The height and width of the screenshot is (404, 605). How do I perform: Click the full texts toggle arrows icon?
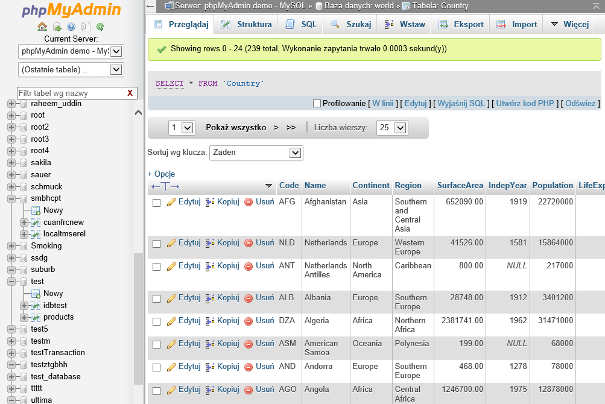coord(165,187)
